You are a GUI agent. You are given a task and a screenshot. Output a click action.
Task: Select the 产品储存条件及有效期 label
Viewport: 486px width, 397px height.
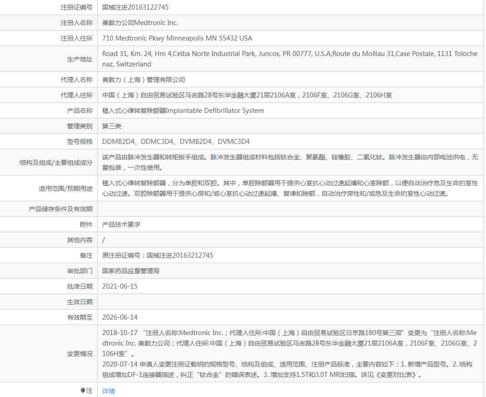tap(61, 209)
